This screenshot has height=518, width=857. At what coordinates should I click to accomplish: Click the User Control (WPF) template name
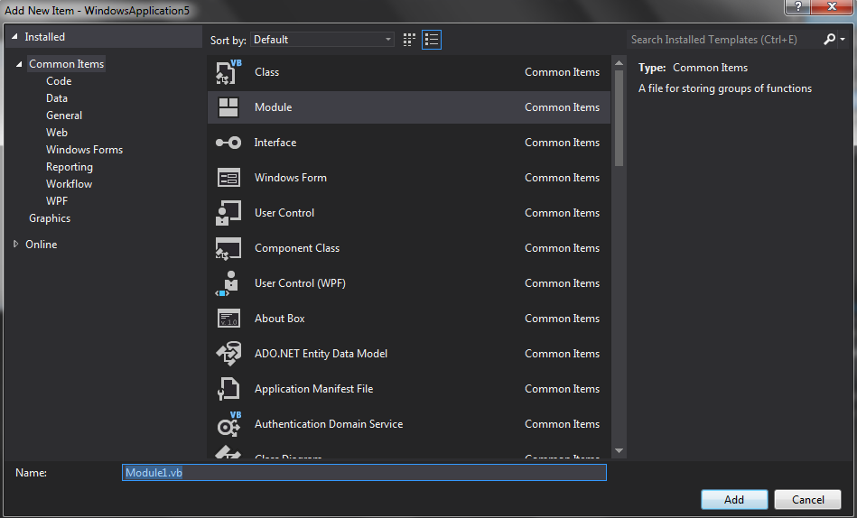click(x=300, y=283)
